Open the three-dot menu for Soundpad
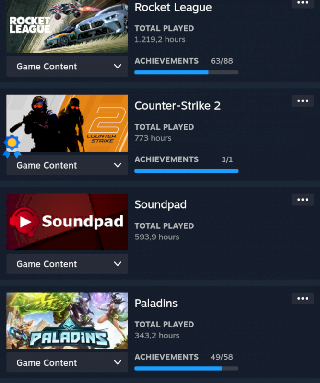The height and width of the screenshot is (383, 320). click(x=303, y=200)
